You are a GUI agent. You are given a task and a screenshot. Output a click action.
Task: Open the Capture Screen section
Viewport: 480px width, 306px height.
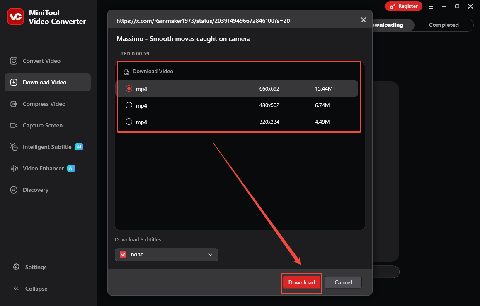[x=48, y=125]
